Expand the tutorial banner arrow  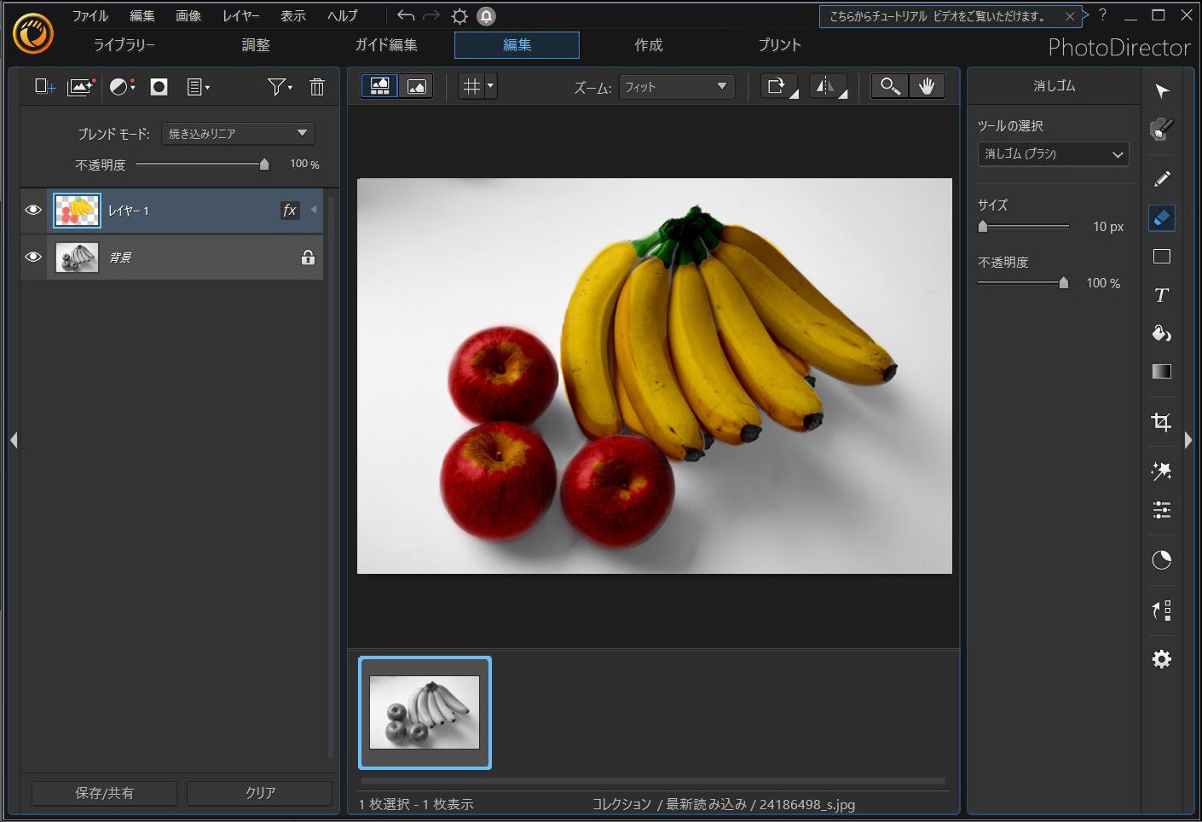(x=1086, y=14)
